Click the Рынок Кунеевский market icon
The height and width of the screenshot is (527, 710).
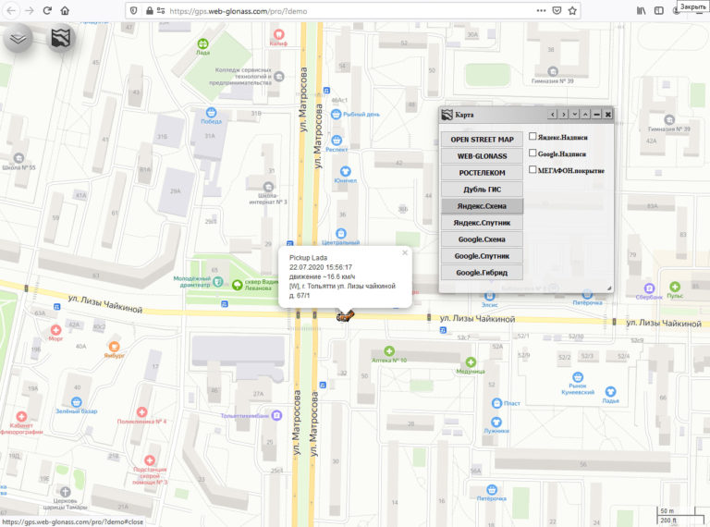point(577,376)
